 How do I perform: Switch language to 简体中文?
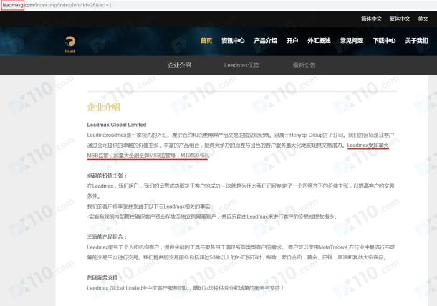pos(371,19)
